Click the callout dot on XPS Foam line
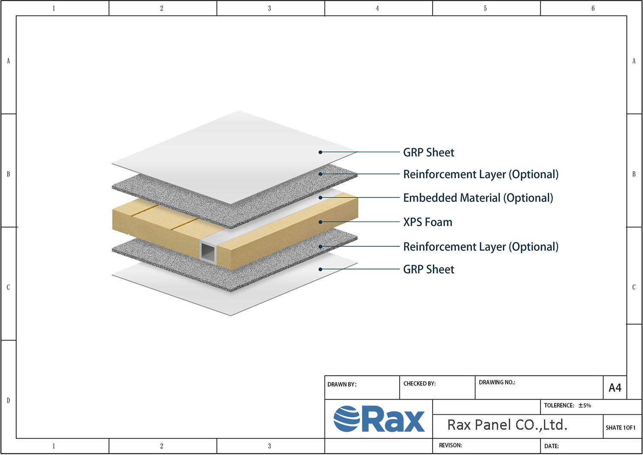The width and height of the screenshot is (643, 455). 320,222
